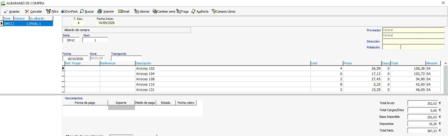Click the Filtro toolbar icon
This screenshot has width=448, height=136.
pos(48,11)
